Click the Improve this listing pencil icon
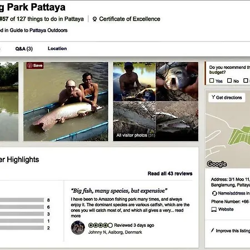The width and height of the screenshot is (250, 250). click(x=212, y=231)
